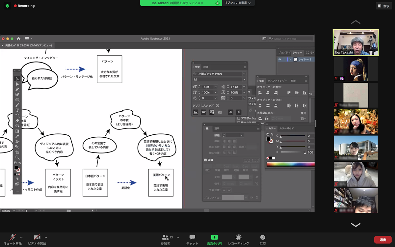Switch to the カラーガイド tab
The image size is (395, 247).
click(286, 128)
